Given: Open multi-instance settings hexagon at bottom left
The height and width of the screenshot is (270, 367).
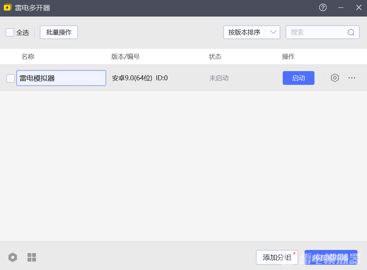Looking at the screenshot, I should (x=13, y=257).
